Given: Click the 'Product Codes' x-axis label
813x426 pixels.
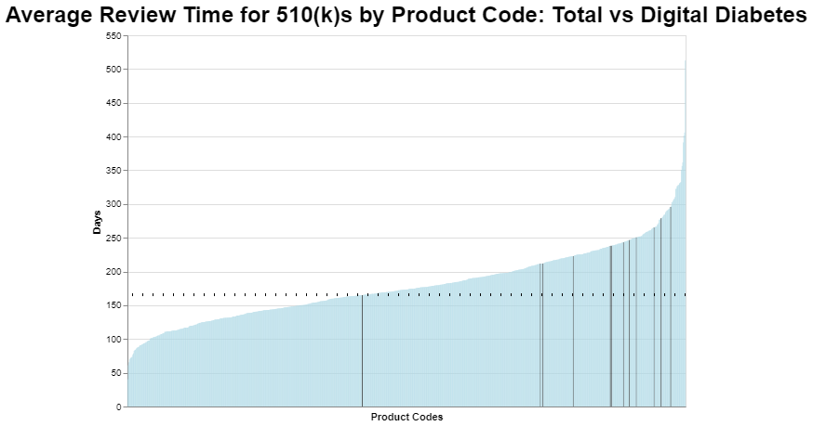Looking at the screenshot, I should 406,417.
